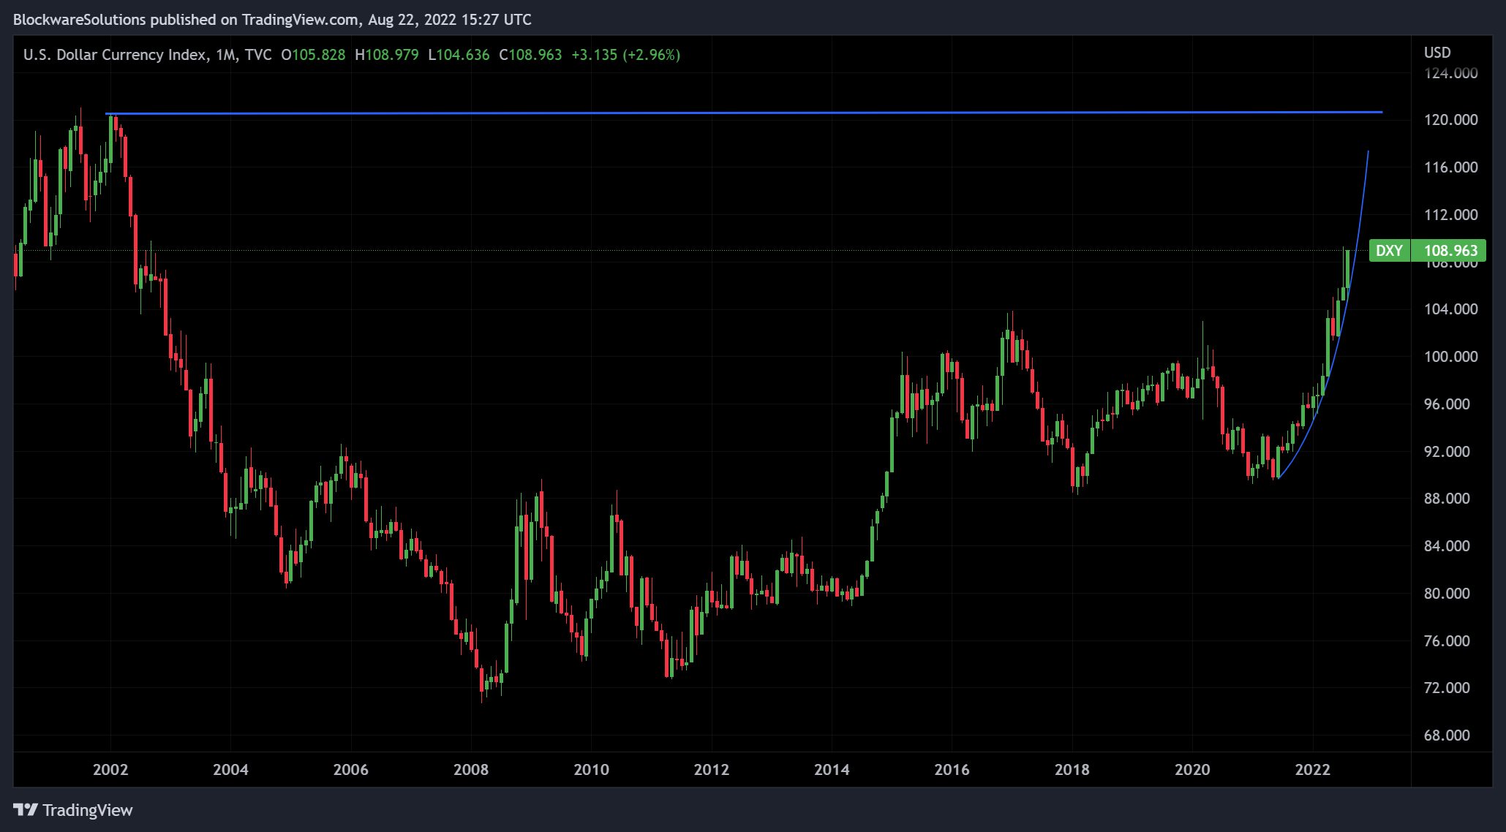This screenshot has height=832, width=1506.
Task: Click the green DXY symbol label
Action: point(1388,251)
